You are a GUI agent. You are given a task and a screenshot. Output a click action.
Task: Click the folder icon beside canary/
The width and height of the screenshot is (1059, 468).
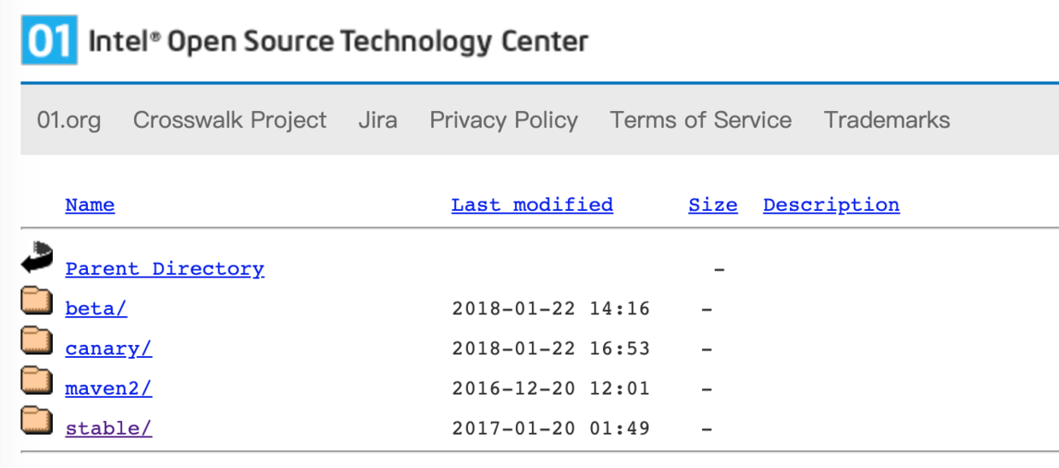tap(37, 340)
